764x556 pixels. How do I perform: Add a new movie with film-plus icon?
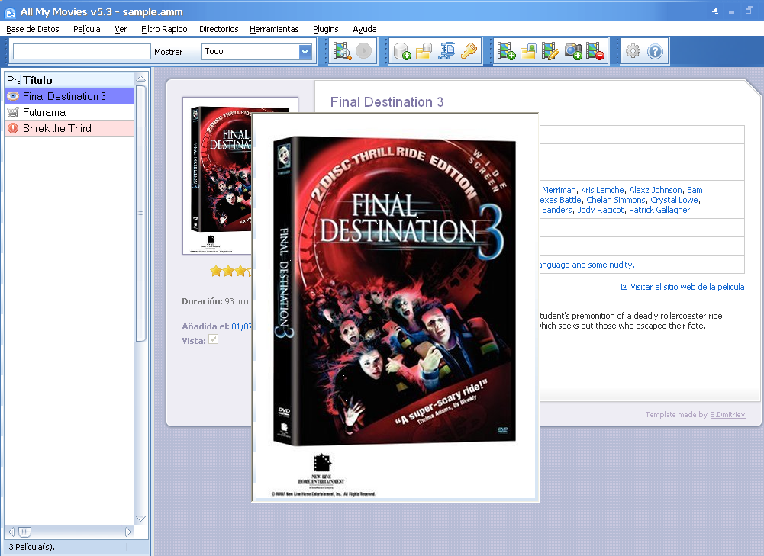click(x=507, y=51)
